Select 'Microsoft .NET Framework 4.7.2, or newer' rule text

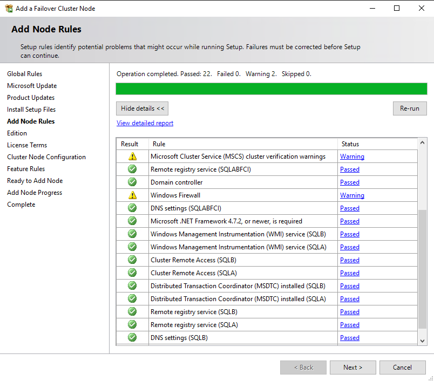pyautogui.click(x=226, y=221)
